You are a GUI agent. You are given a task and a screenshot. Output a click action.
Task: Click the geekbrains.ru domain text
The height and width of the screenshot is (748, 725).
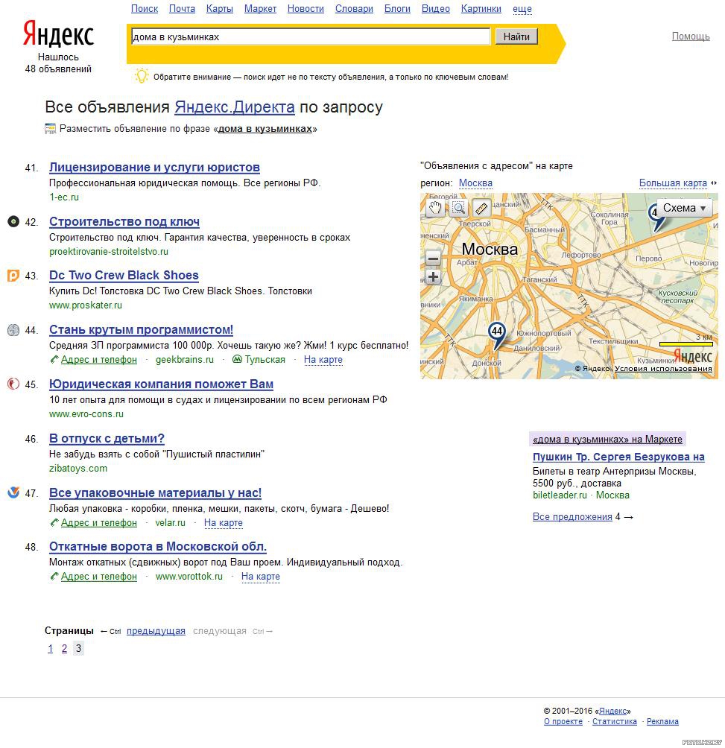pyautogui.click(x=185, y=360)
